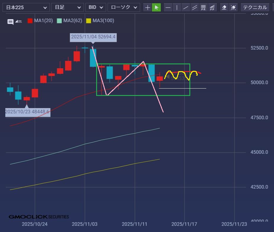Select the crosshair cursor tool
The image size is (274, 232).
148,7
